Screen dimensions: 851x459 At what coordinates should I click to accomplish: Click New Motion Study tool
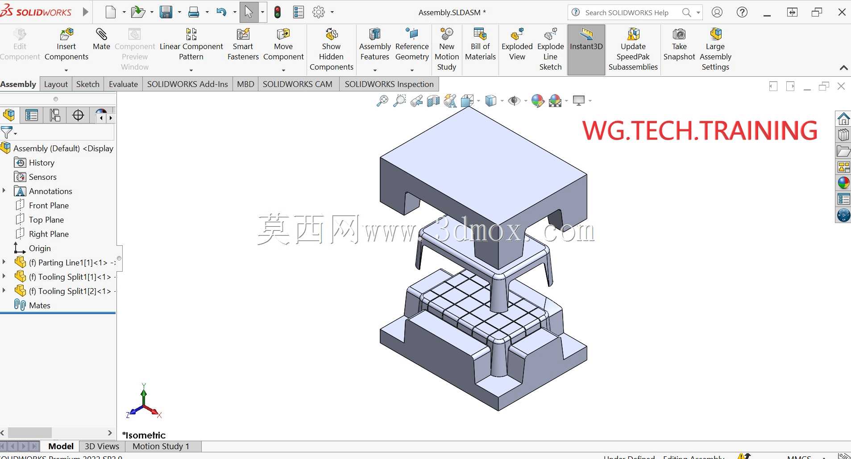[447, 50]
